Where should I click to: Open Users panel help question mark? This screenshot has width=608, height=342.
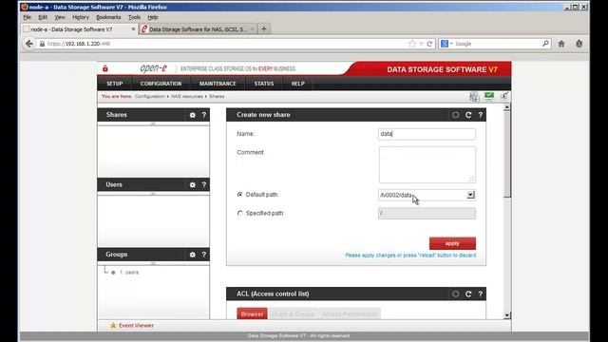coord(204,185)
